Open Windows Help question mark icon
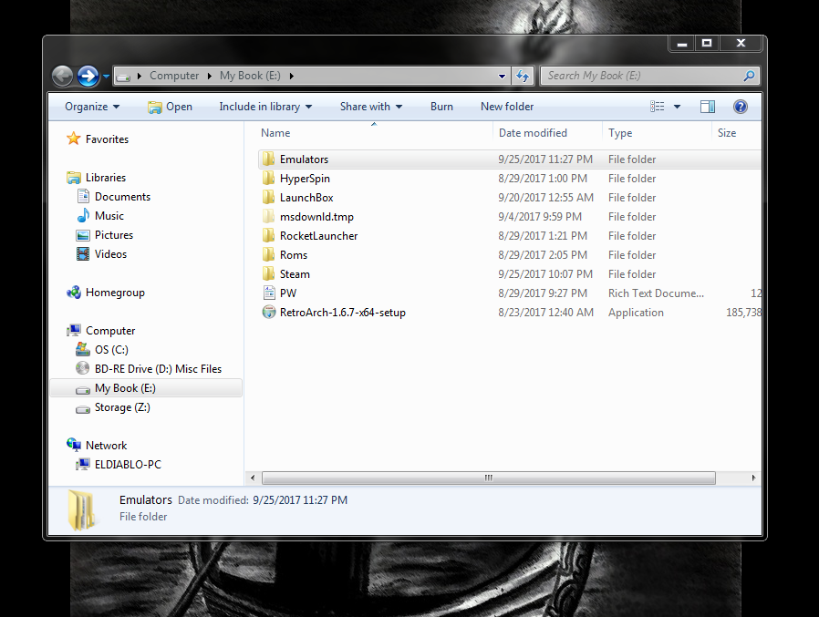Screen dimensions: 819x617 tap(741, 107)
